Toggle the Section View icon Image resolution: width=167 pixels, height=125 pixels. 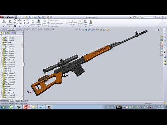[x=86, y=30]
